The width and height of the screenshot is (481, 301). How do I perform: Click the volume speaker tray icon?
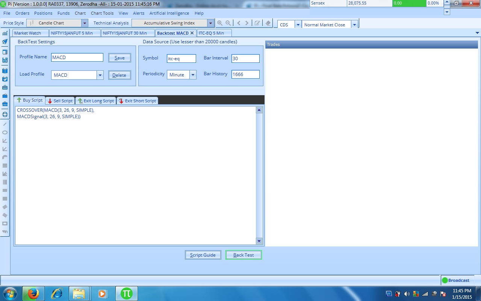407,294
